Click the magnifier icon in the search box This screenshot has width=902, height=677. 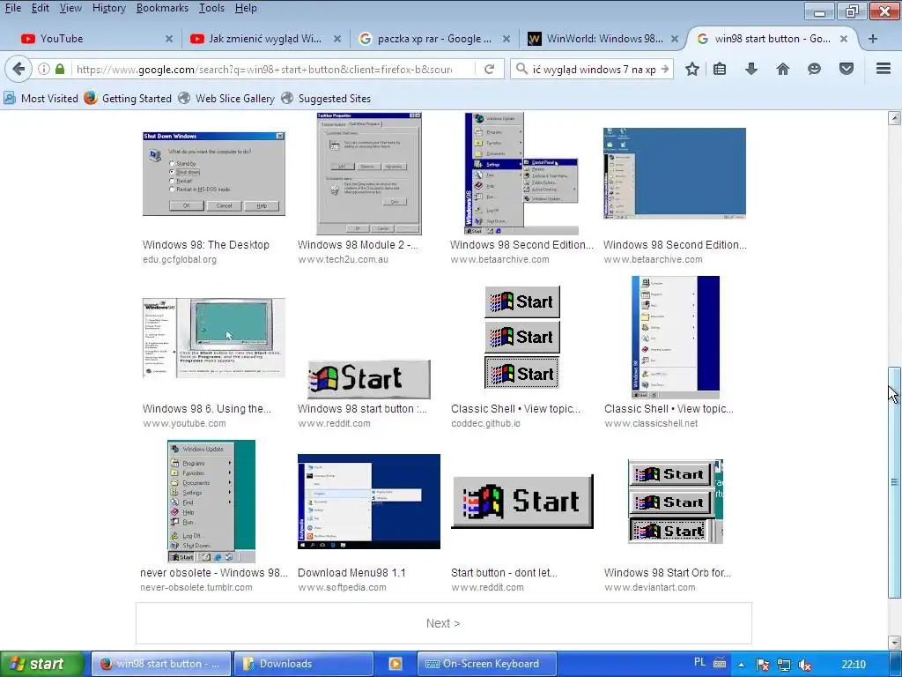click(521, 69)
